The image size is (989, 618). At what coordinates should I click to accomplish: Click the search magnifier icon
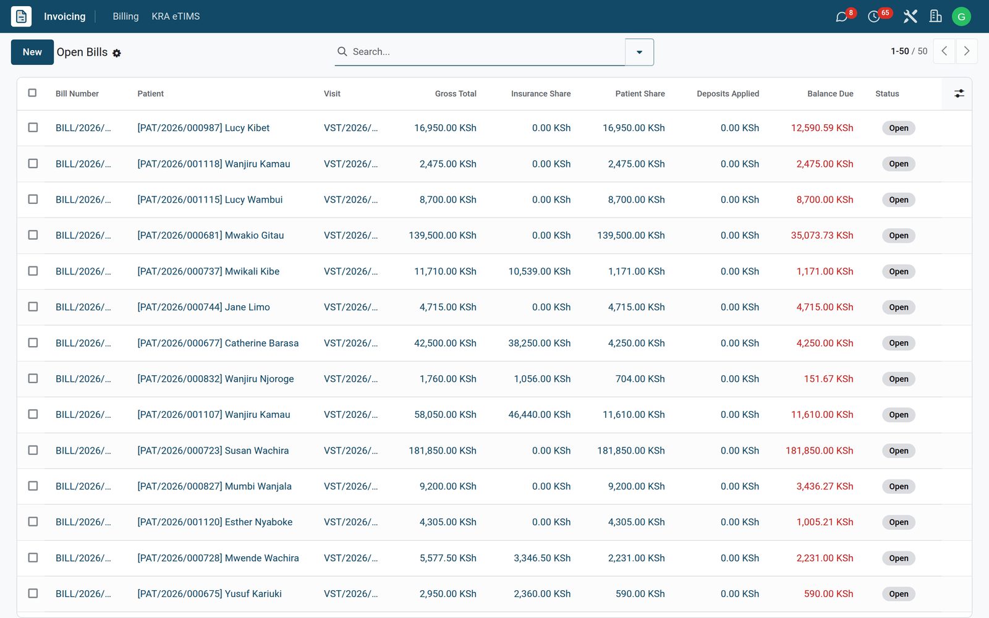342,52
